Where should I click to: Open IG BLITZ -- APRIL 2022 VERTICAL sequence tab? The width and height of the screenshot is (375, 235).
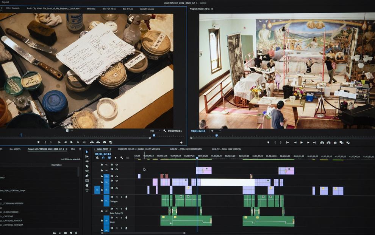227,149
